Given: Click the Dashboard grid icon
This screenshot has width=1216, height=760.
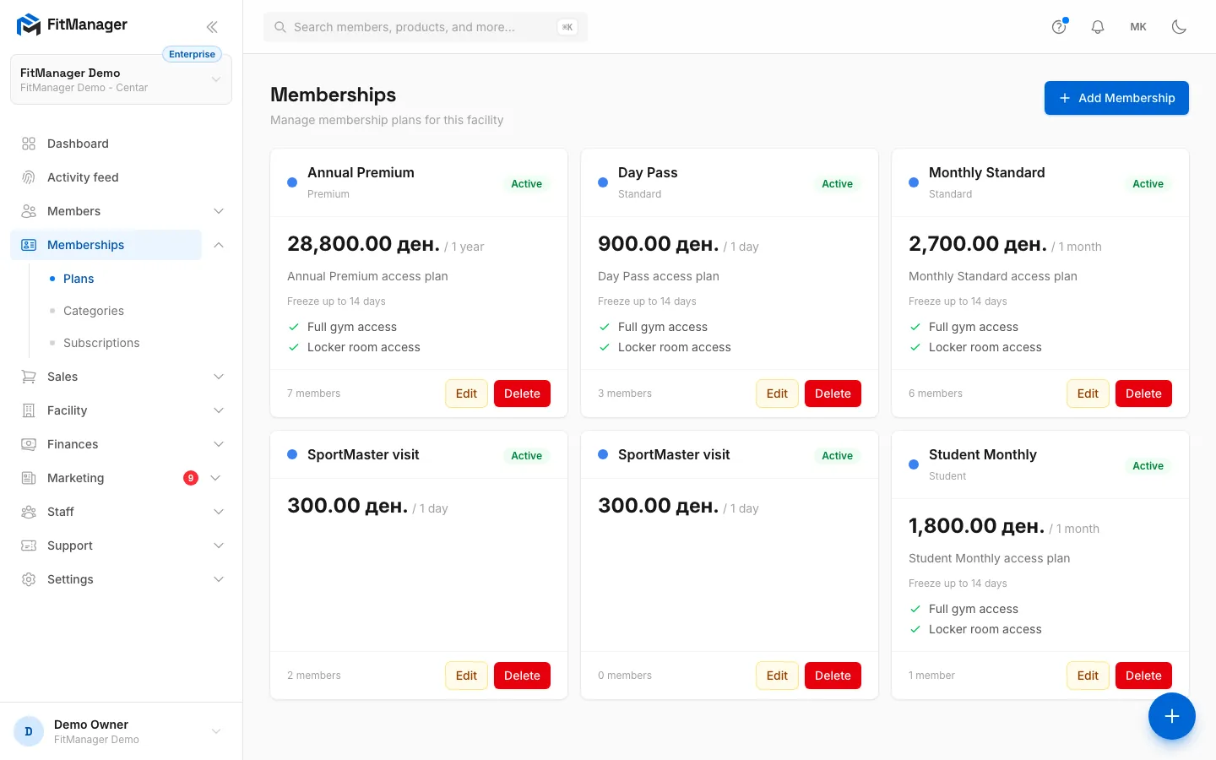Looking at the screenshot, I should click(29, 144).
